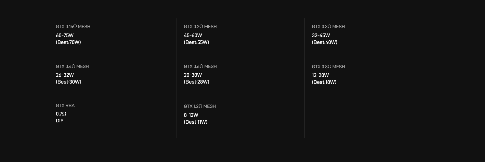Viewport: 485px width, 162px height.
Task: Select the 12-20W wattage range
Action: pyautogui.click(x=320, y=75)
